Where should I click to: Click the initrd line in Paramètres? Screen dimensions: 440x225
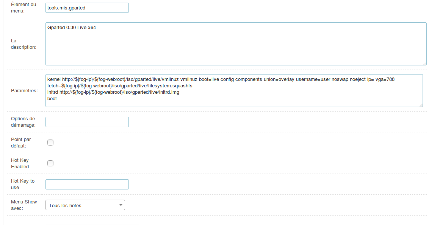(x=113, y=92)
